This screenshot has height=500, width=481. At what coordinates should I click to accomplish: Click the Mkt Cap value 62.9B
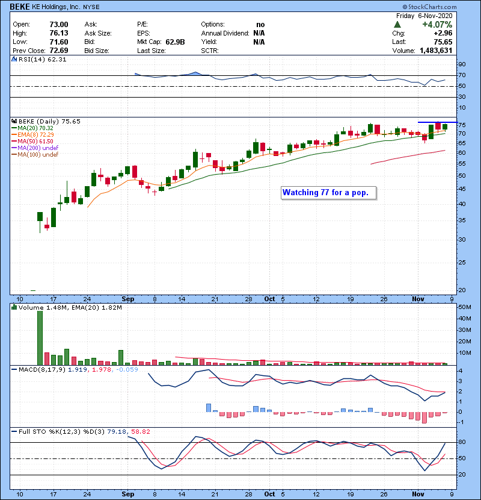pyautogui.click(x=175, y=42)
